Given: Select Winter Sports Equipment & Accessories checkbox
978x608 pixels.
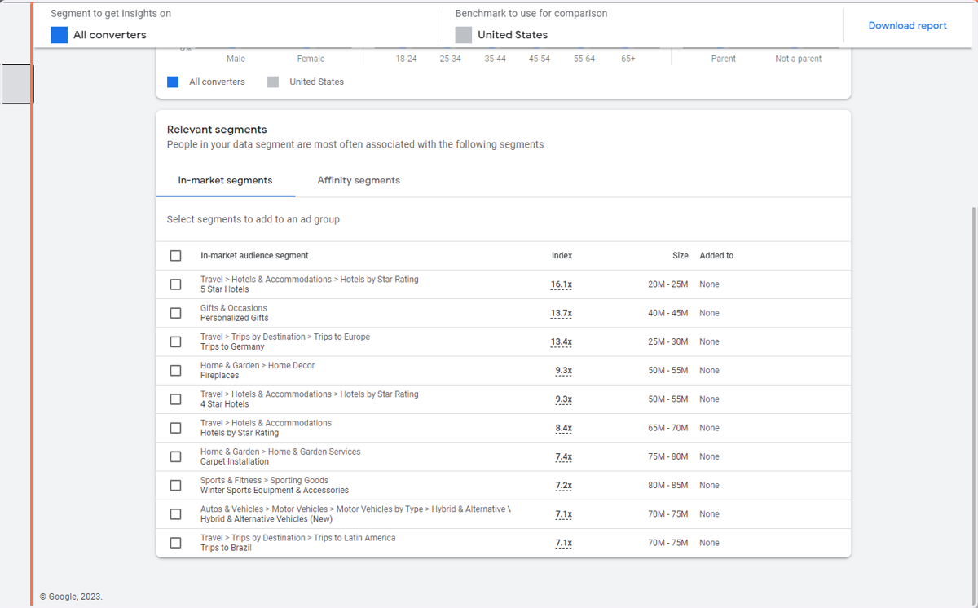Looking at the screenshot, I should 175,485.
